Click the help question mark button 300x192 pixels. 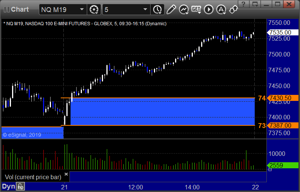pos(243,4)
